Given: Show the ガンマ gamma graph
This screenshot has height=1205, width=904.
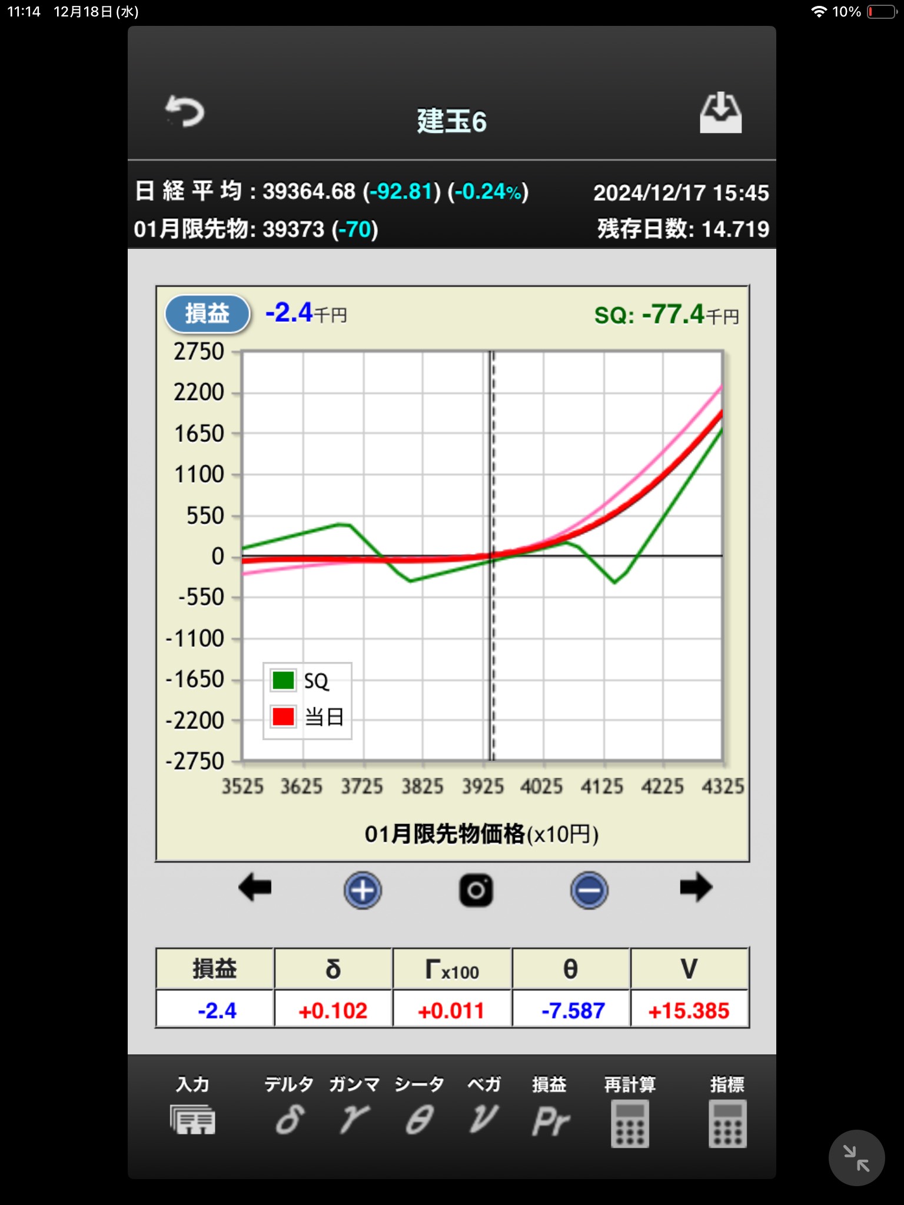Looking at the screenshot, I should pos(354,1110).
